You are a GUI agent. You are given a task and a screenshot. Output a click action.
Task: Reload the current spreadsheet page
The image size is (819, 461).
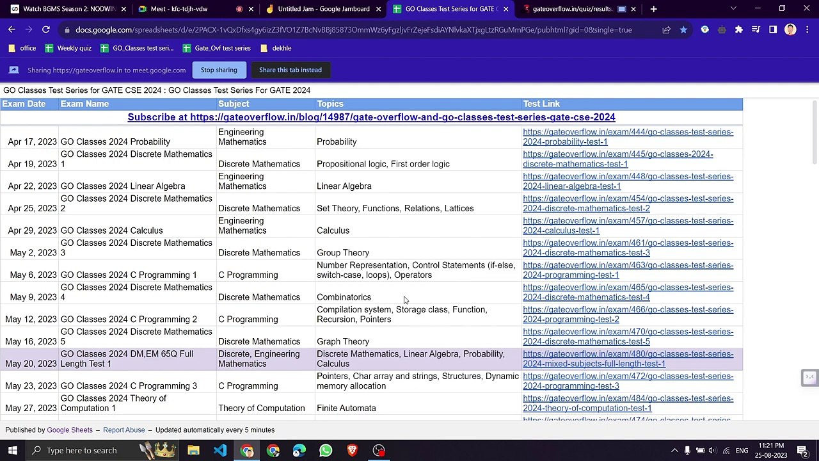point(46,29)
